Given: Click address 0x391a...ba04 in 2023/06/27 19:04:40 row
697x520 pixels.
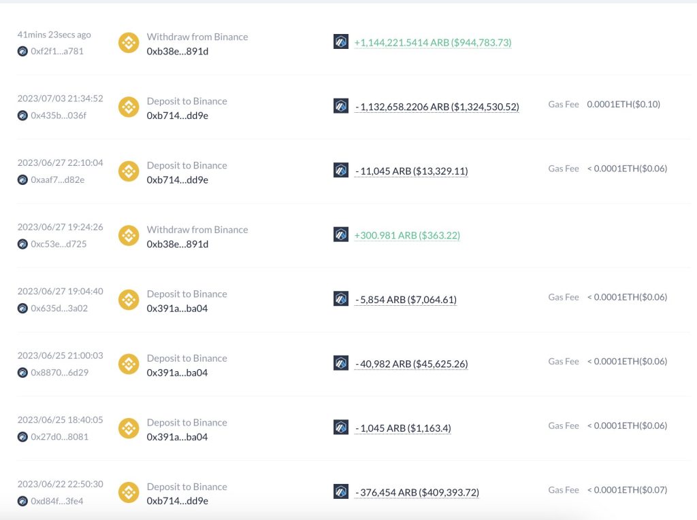Looking at the screenshot, I should [178, 308].
